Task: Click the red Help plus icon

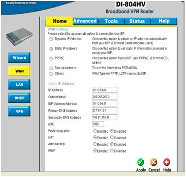Action: pos(167,162)
